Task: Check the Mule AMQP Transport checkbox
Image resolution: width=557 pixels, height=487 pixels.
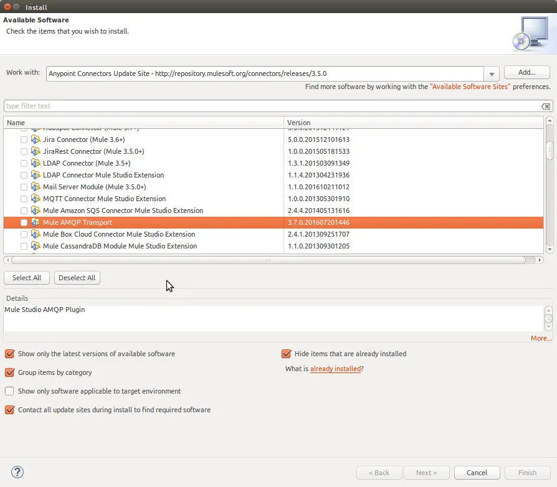Action: pos(24,222)
